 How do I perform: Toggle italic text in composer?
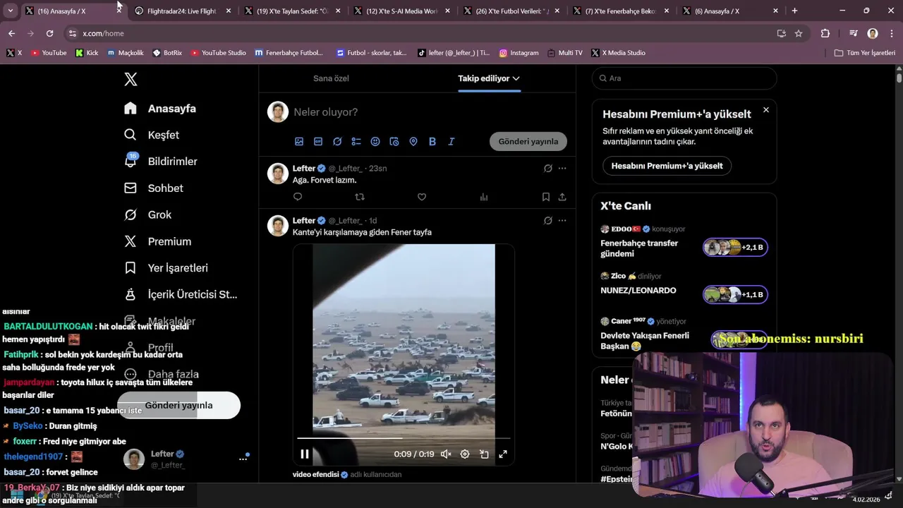coord(451,141)
